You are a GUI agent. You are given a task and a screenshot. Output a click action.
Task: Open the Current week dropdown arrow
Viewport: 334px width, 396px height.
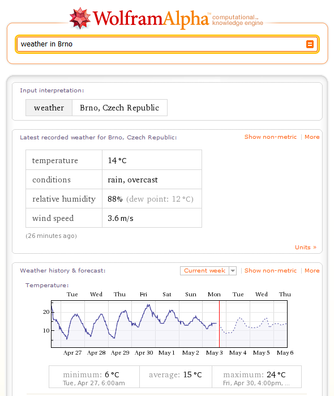tap(233, 271)
